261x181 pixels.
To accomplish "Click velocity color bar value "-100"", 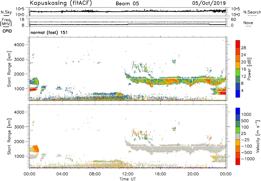I will click(x=247, y=146).
